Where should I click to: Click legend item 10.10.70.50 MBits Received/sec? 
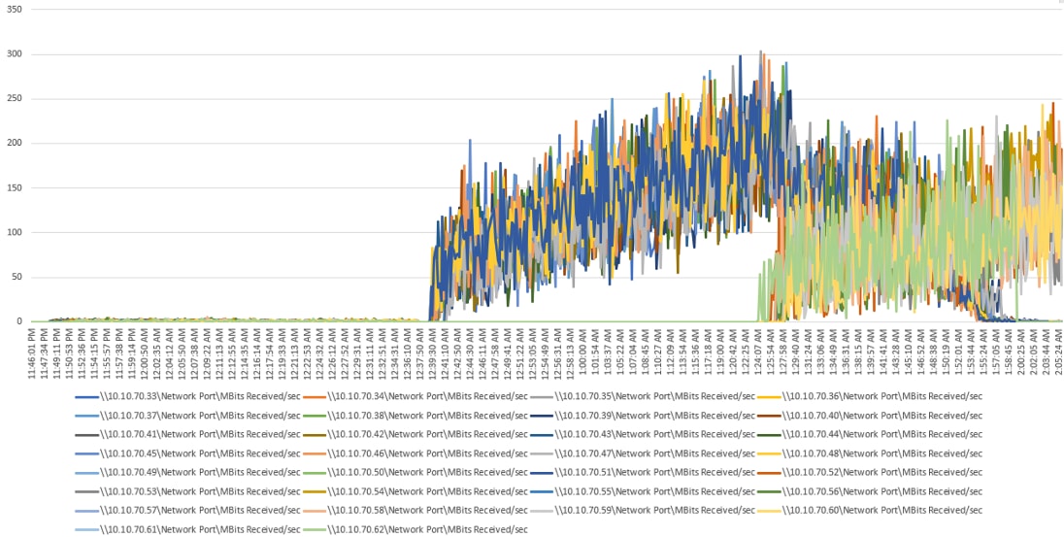(415, 472)
